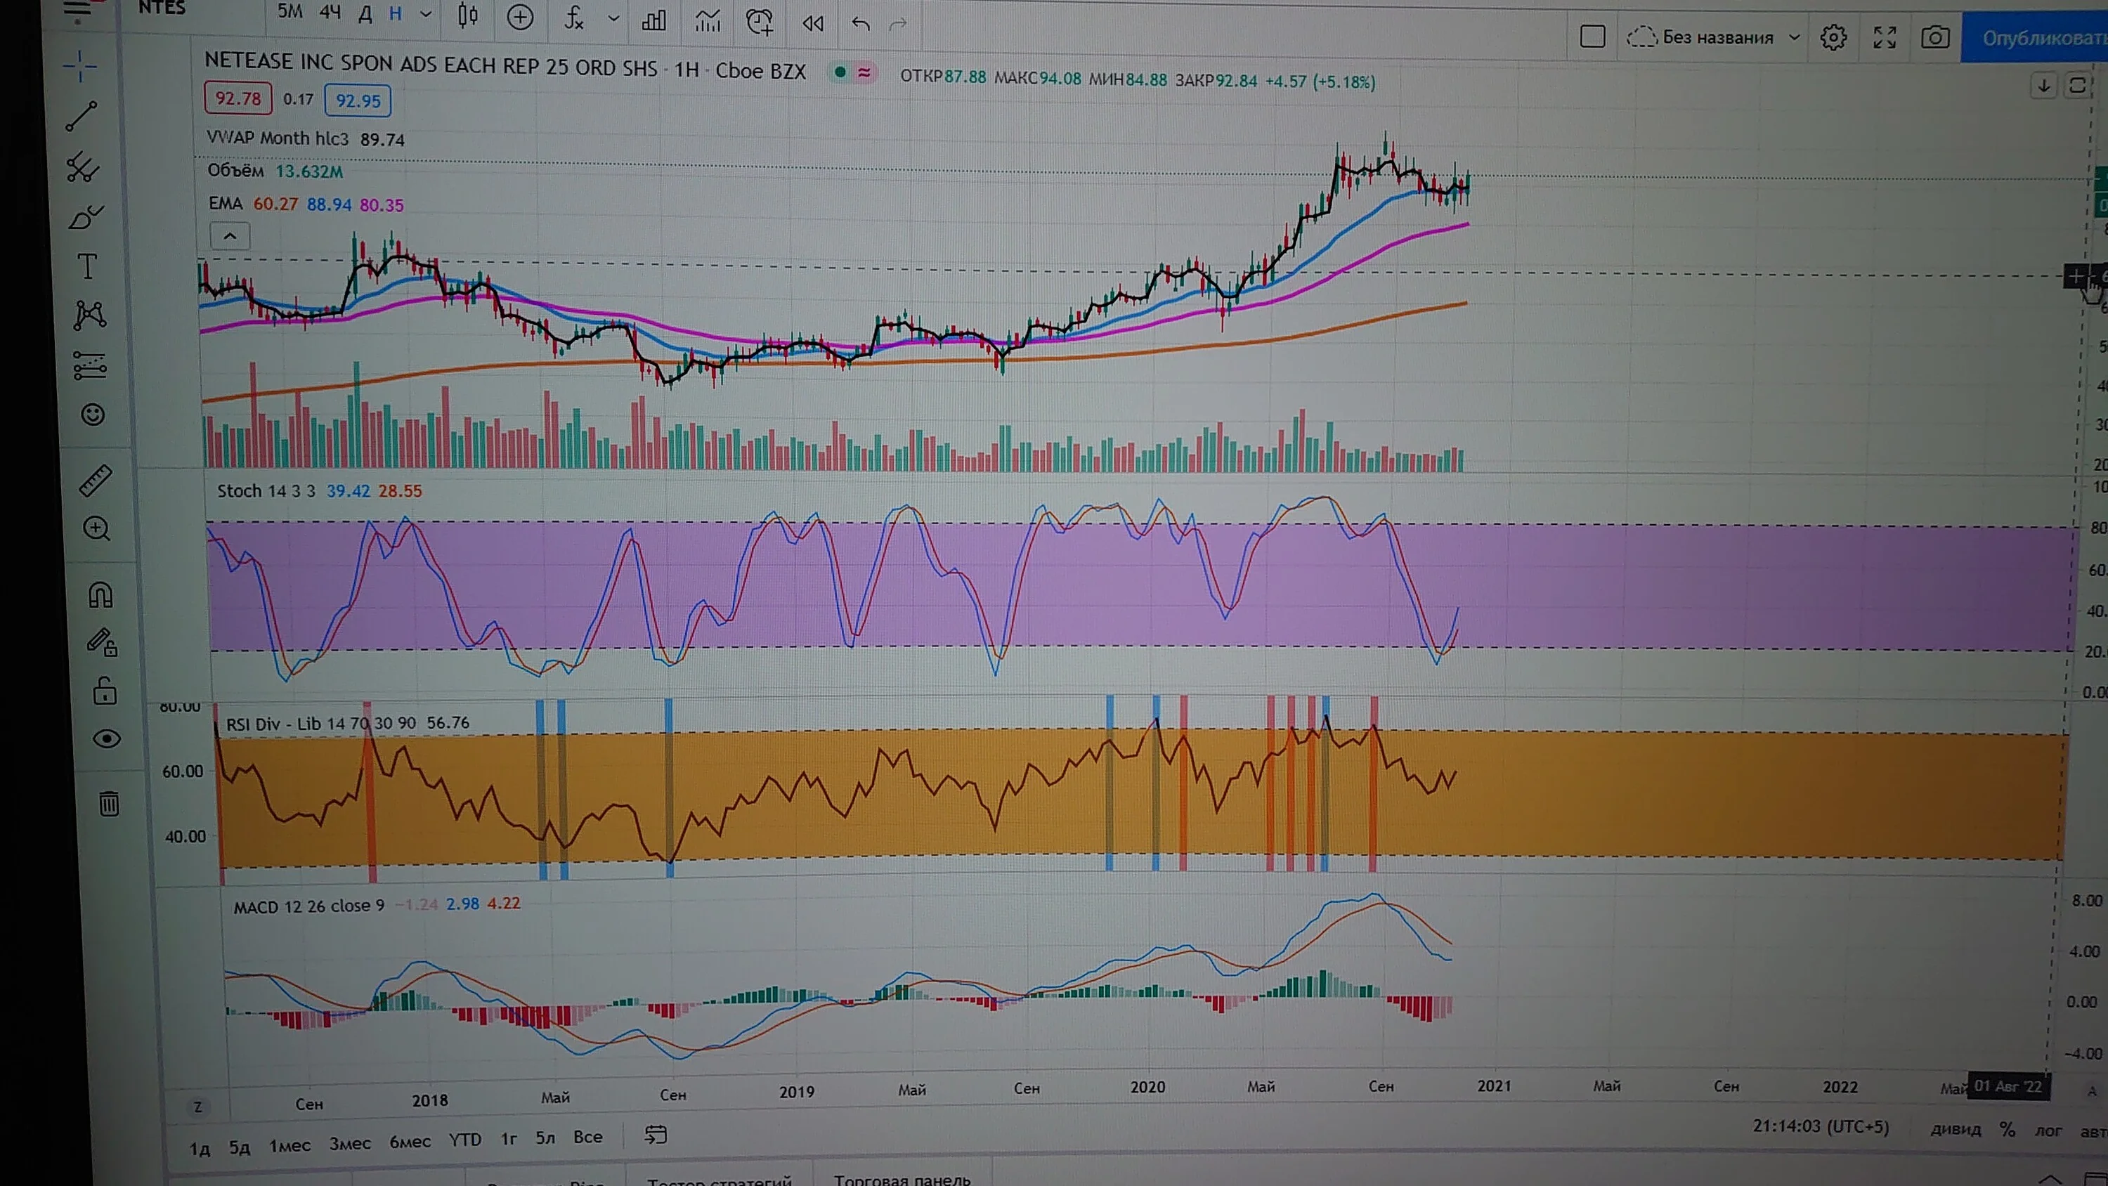Toggle dividend adjustment "дивид"
Image resolution: width=2108 pixels, height=1186 pixels.
(x=1956, y=1130)
